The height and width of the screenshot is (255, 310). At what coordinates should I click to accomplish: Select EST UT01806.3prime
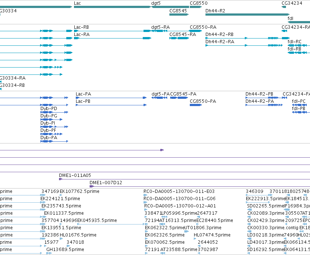point(203,228)
